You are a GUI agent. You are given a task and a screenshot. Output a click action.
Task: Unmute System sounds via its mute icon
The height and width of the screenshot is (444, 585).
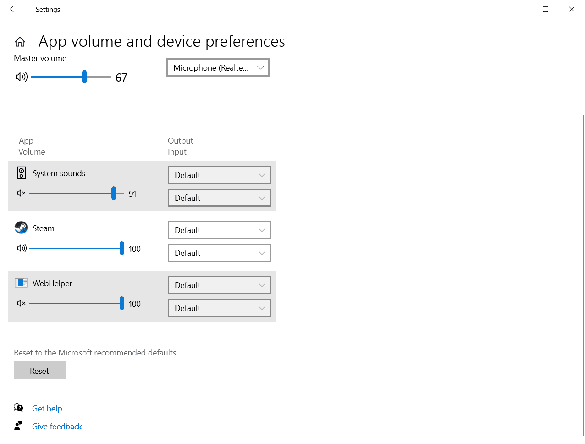(x=21, y=193)
